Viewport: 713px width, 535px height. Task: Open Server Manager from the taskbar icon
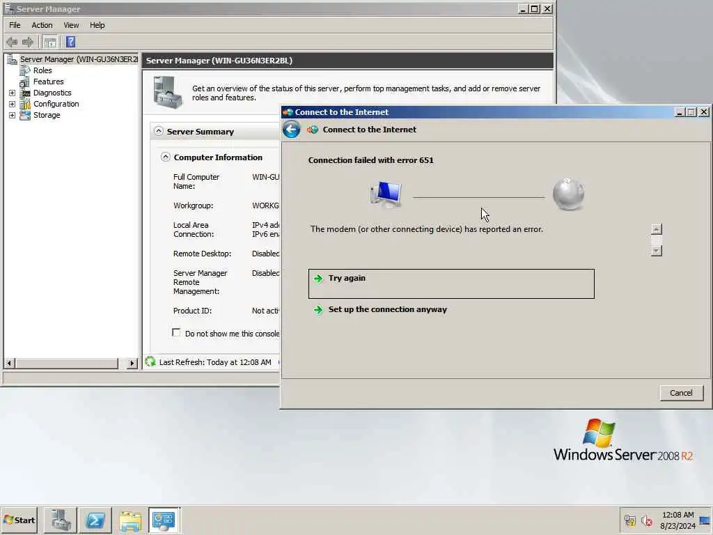(61, 520)
